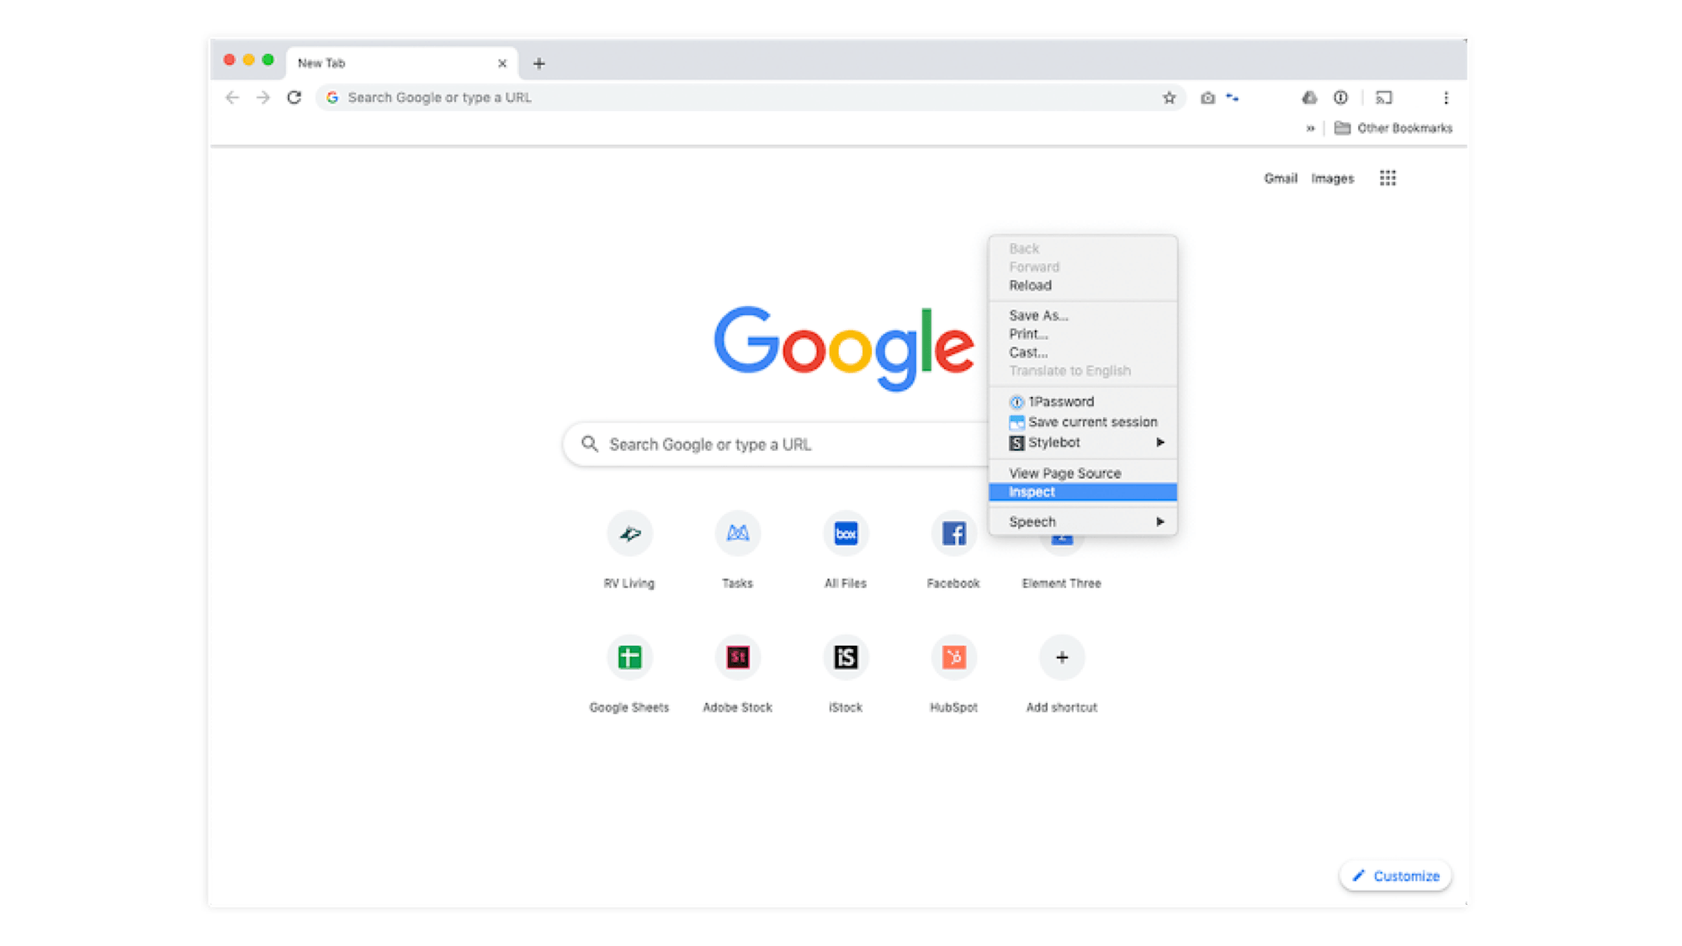Click the Customize button
The height and width of the screenshot is (946, 1682).
[1395, 876]
